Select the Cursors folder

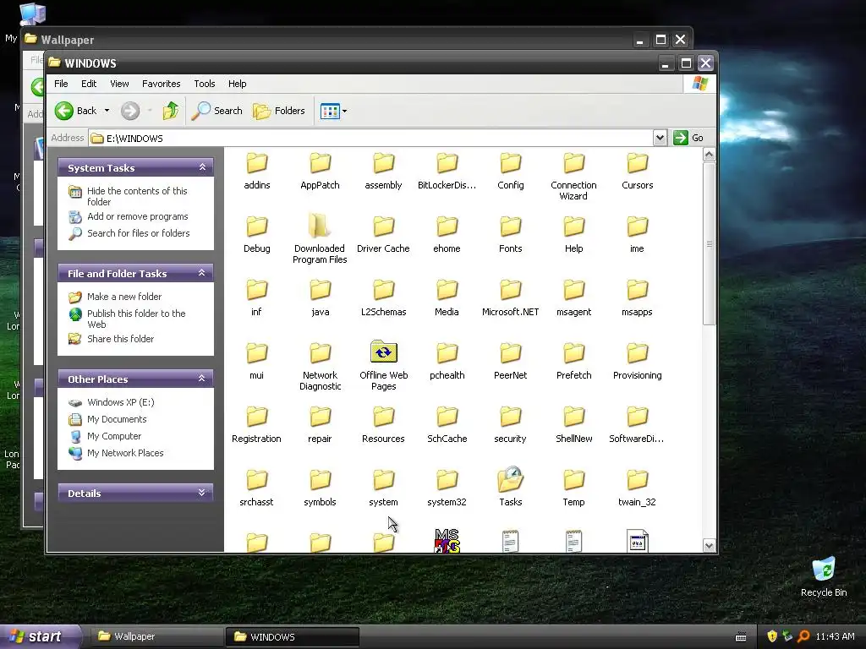tap(638, 172)
